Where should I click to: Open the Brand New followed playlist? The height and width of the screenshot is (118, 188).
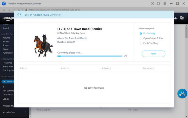coord(8,67)
